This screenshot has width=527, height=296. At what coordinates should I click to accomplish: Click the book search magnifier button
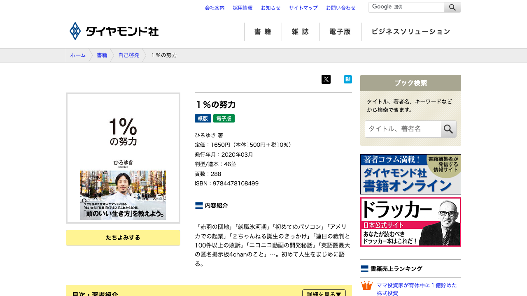click(x=448, y=129)
